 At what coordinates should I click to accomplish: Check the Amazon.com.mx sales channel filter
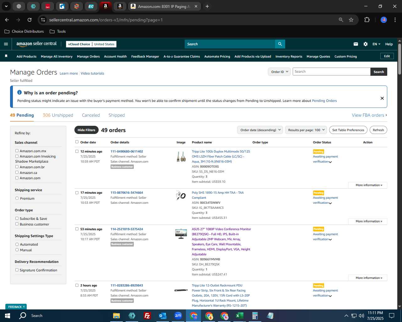pos(17,151)
